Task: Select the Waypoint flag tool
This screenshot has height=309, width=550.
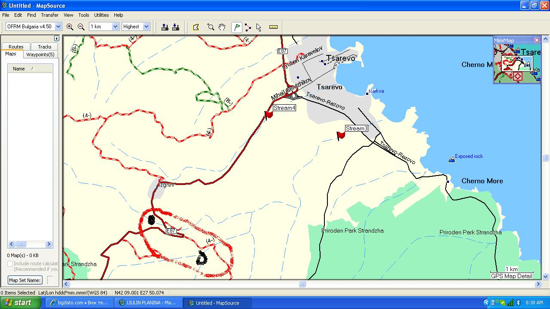Action: click(x=236, y=27)
